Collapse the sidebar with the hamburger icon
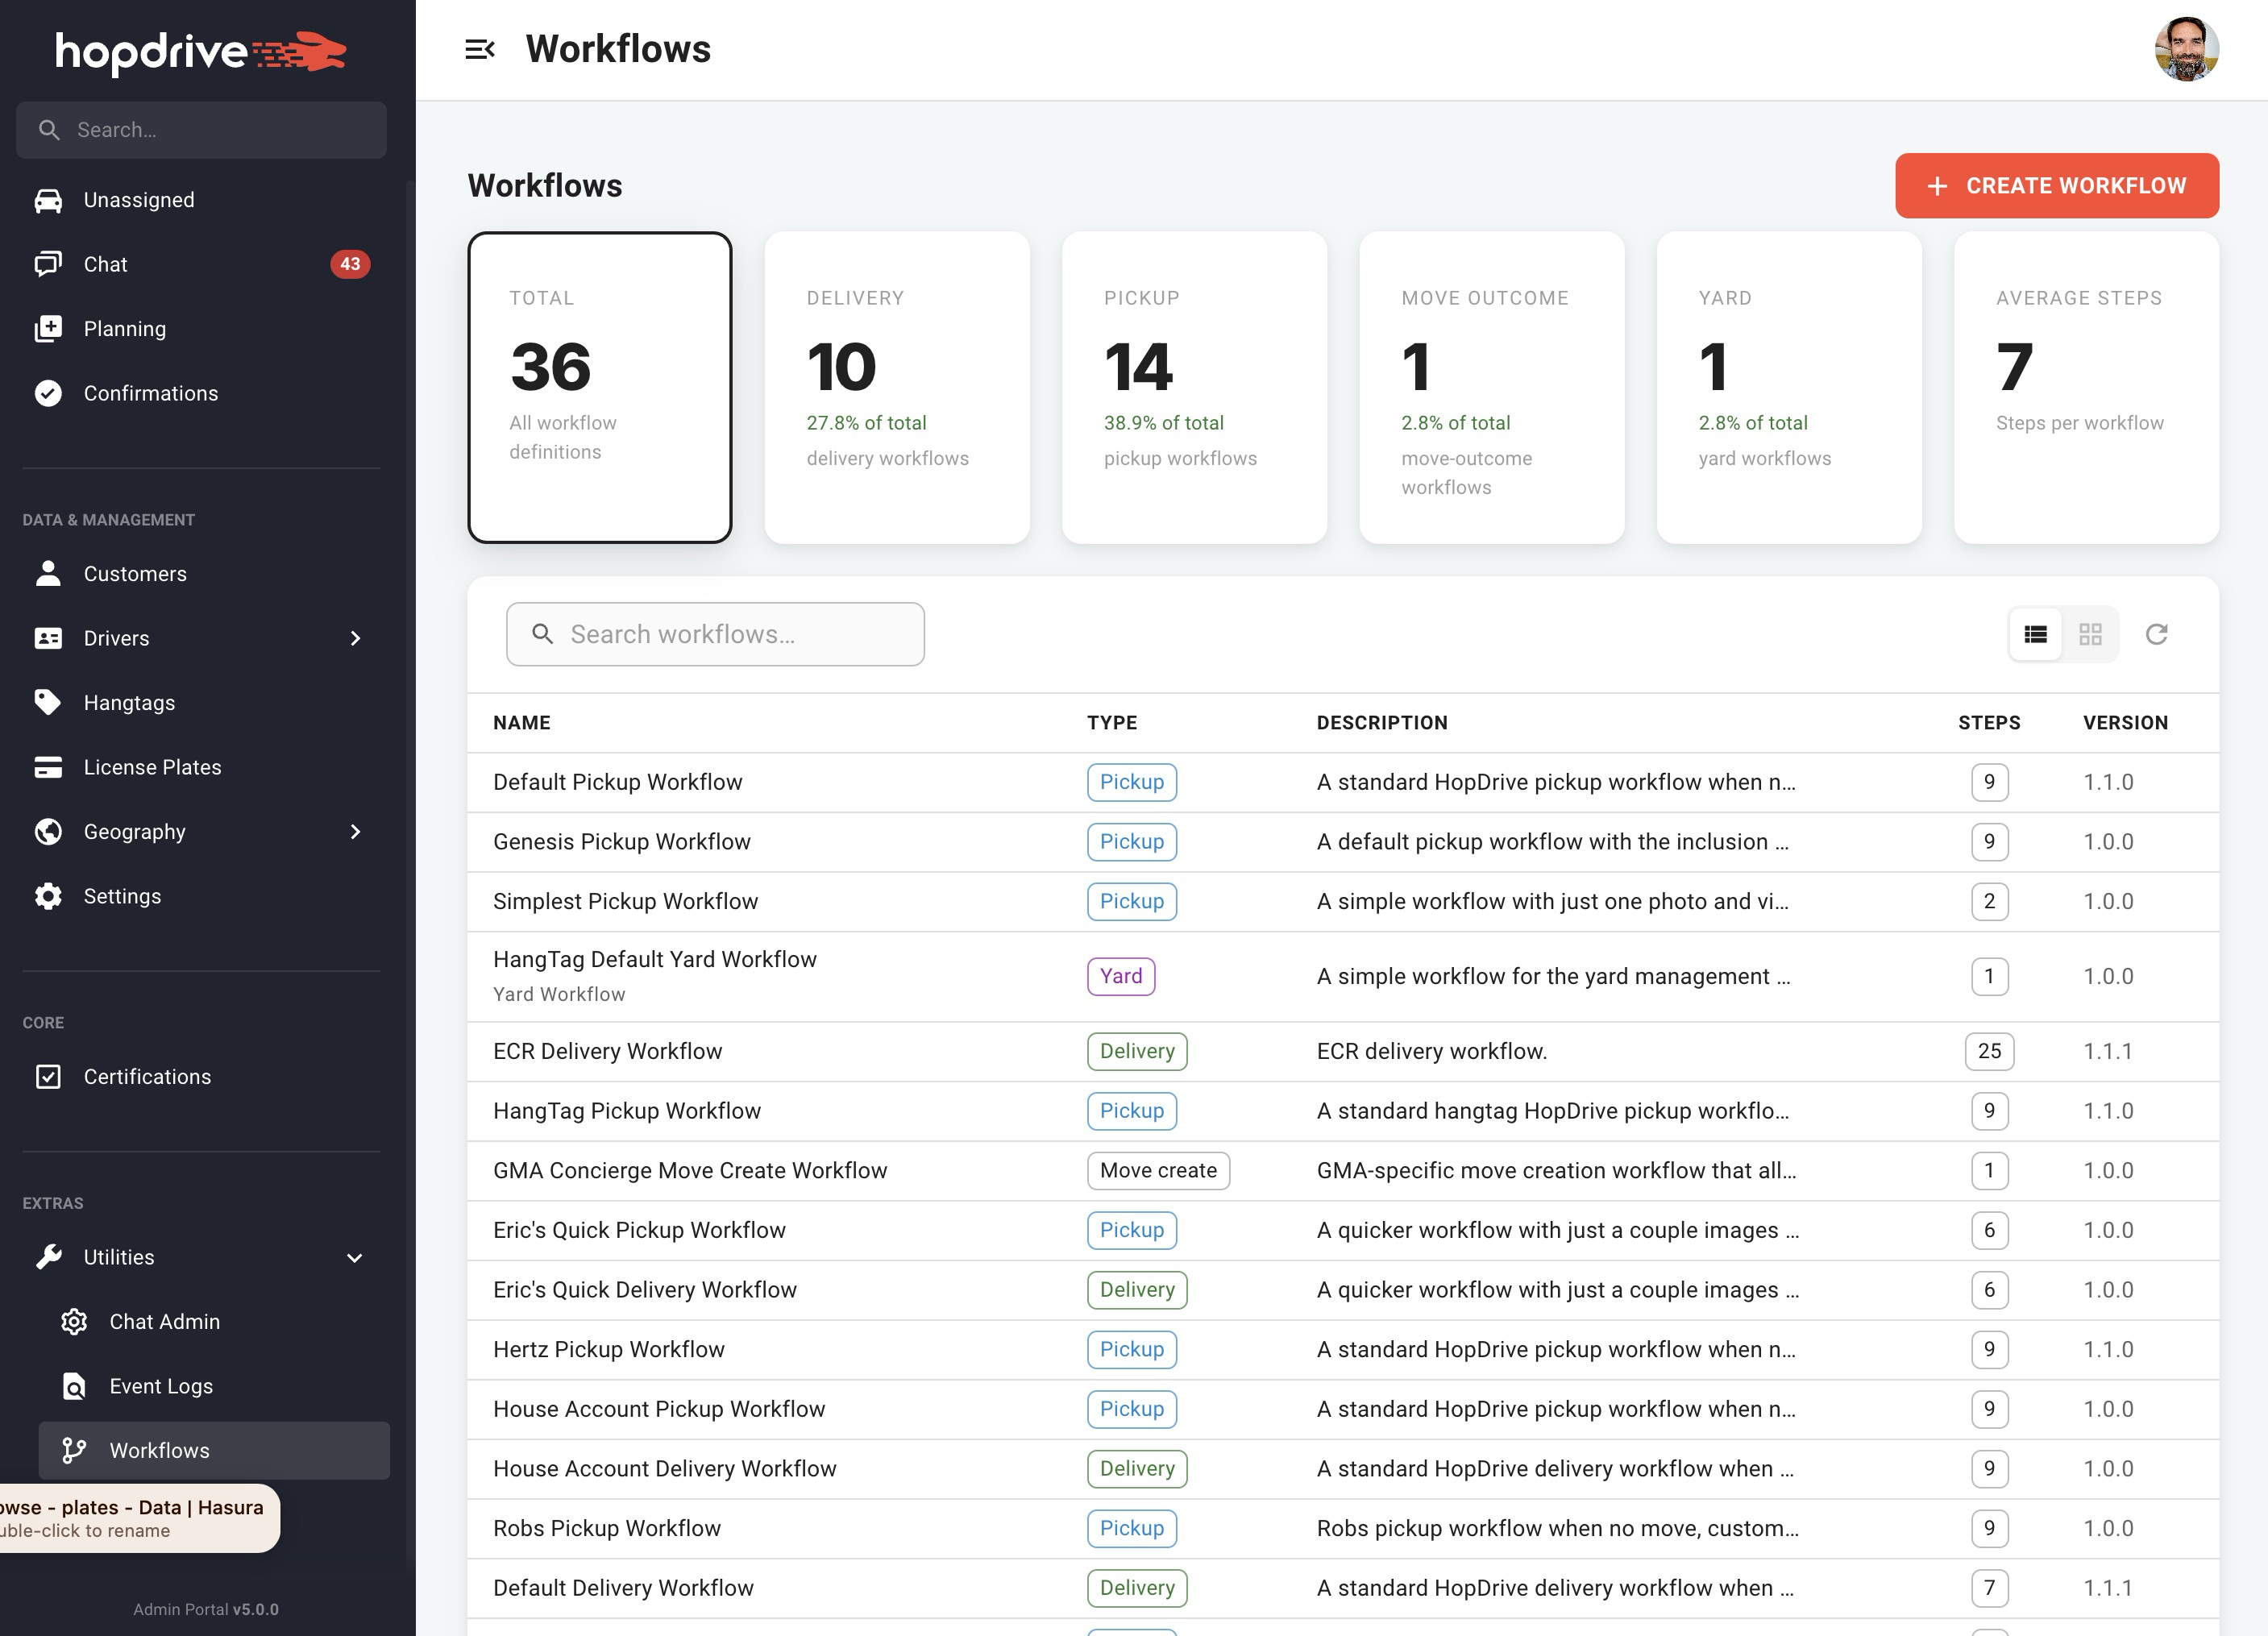Image resolution: width=2268 pixels, height=1636 pixels. pyautogui.click(x=482, y=48)
